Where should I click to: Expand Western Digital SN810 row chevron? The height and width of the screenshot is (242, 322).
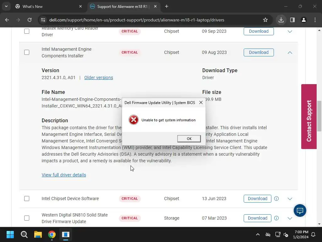click(x=290, y=218)
